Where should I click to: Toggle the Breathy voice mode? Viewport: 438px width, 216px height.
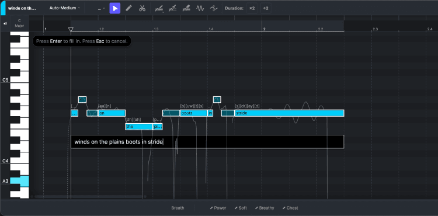tap(265, 208)
